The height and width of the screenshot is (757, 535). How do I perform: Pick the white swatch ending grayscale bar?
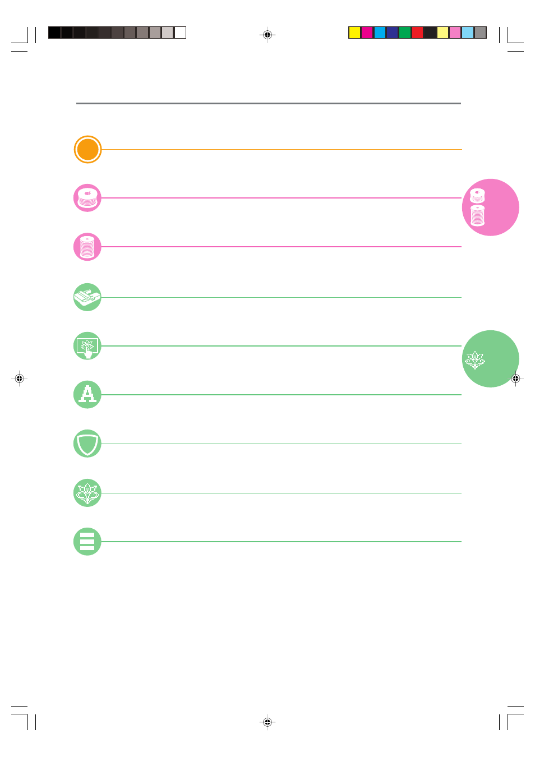tap(180, 33)
